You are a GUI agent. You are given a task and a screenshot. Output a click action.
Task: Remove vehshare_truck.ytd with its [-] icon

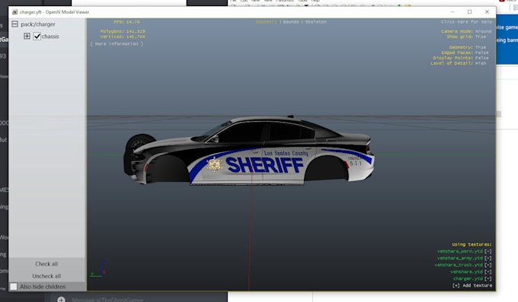tap(488, 265)
